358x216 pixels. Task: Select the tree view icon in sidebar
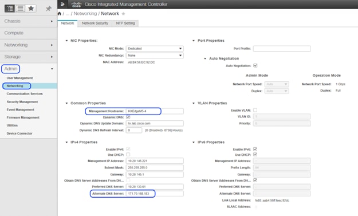pos(10,9)
